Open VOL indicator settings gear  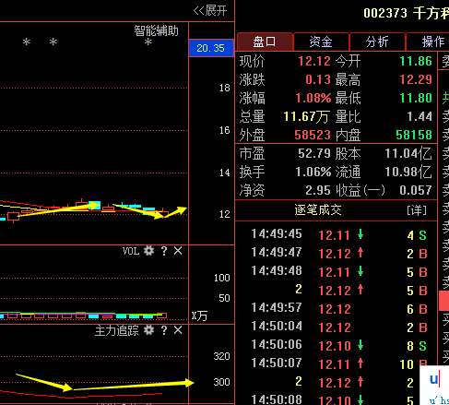click(x=148, y=251)
